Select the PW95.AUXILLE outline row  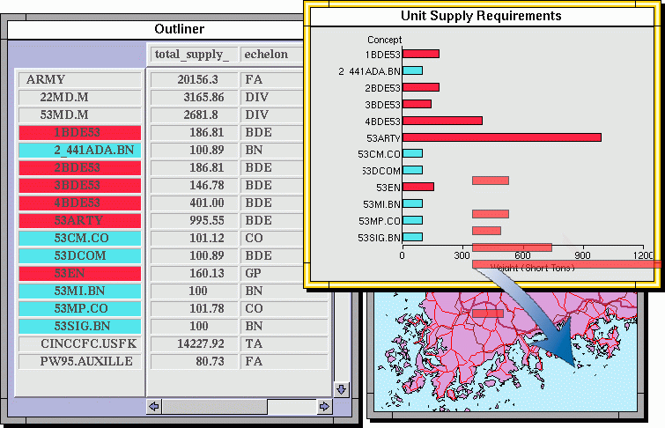click(78, 362)
